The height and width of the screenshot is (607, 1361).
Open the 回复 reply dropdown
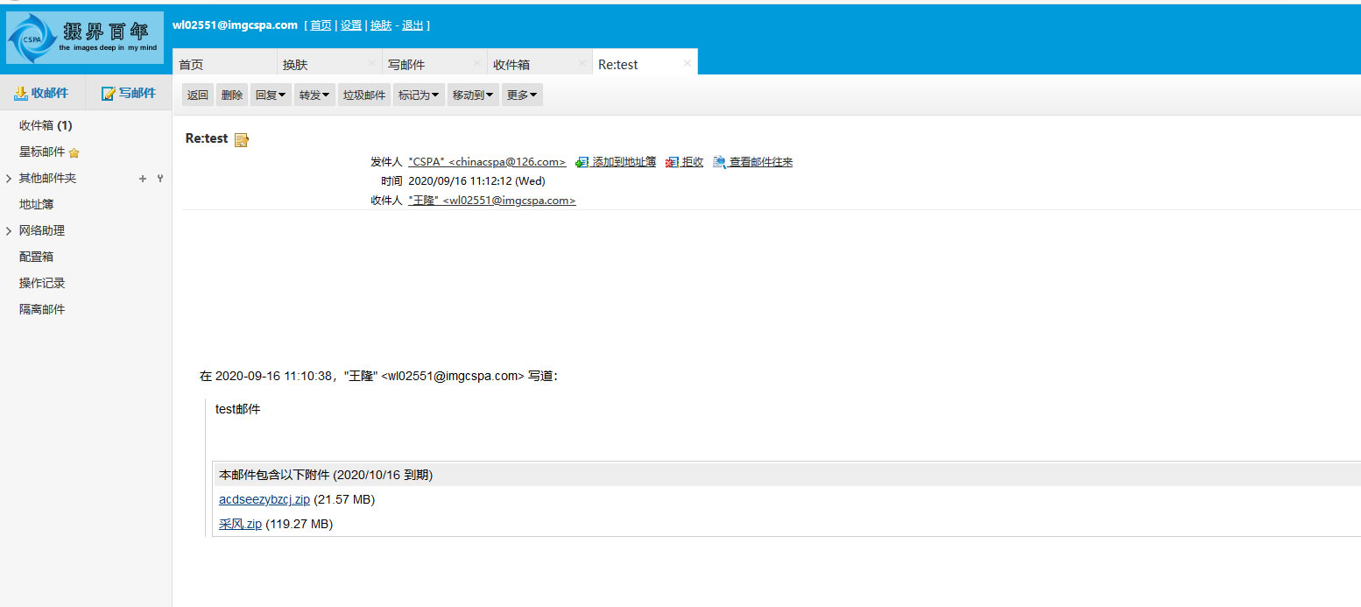tap(271, 95)
